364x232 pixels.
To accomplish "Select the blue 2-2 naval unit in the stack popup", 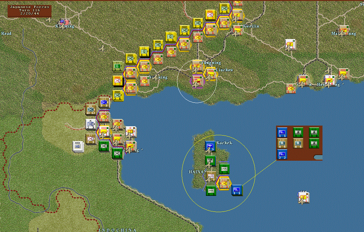I will [x=282, y=154].
